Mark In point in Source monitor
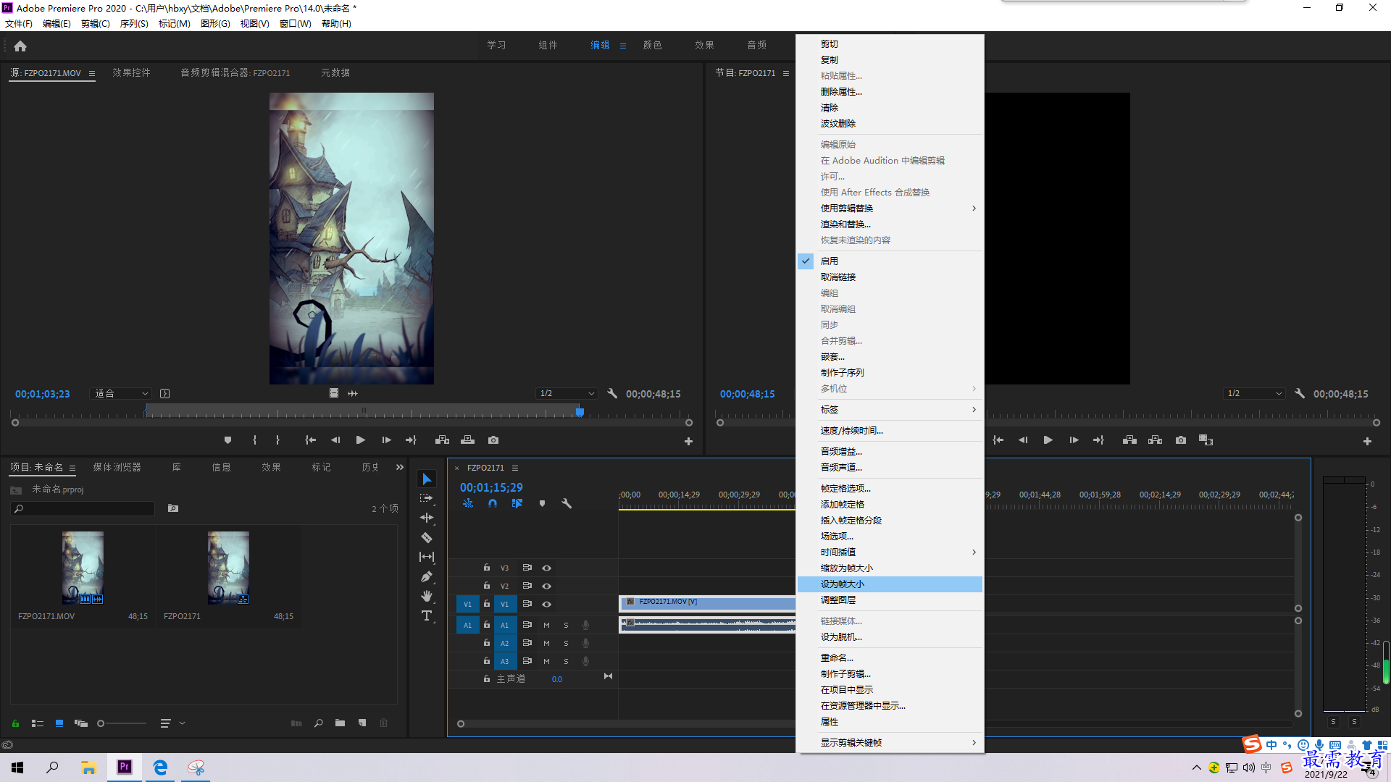The image size is (1391, 782). coord(254,440)
